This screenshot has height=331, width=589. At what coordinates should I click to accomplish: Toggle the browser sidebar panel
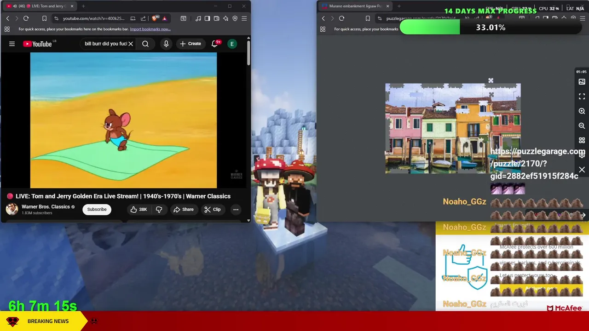207,18
